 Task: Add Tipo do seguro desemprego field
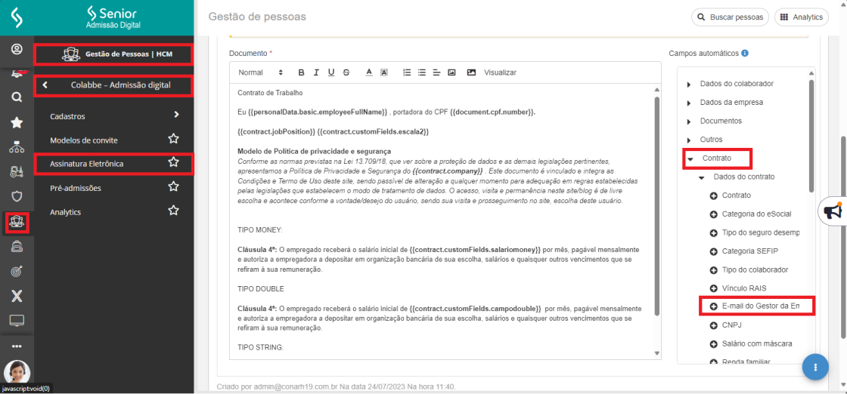coord(713,232)
